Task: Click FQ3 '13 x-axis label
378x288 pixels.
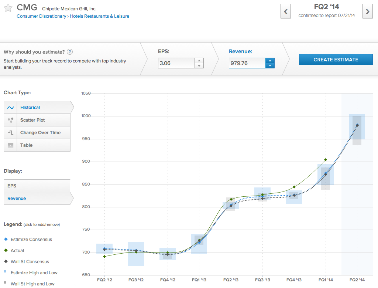Action: tap(262, 280)
